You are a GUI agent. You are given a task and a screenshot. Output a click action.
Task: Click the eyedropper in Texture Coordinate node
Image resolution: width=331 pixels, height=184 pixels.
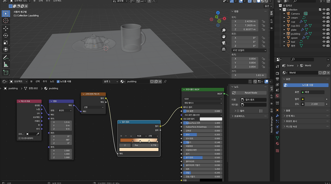38,134
